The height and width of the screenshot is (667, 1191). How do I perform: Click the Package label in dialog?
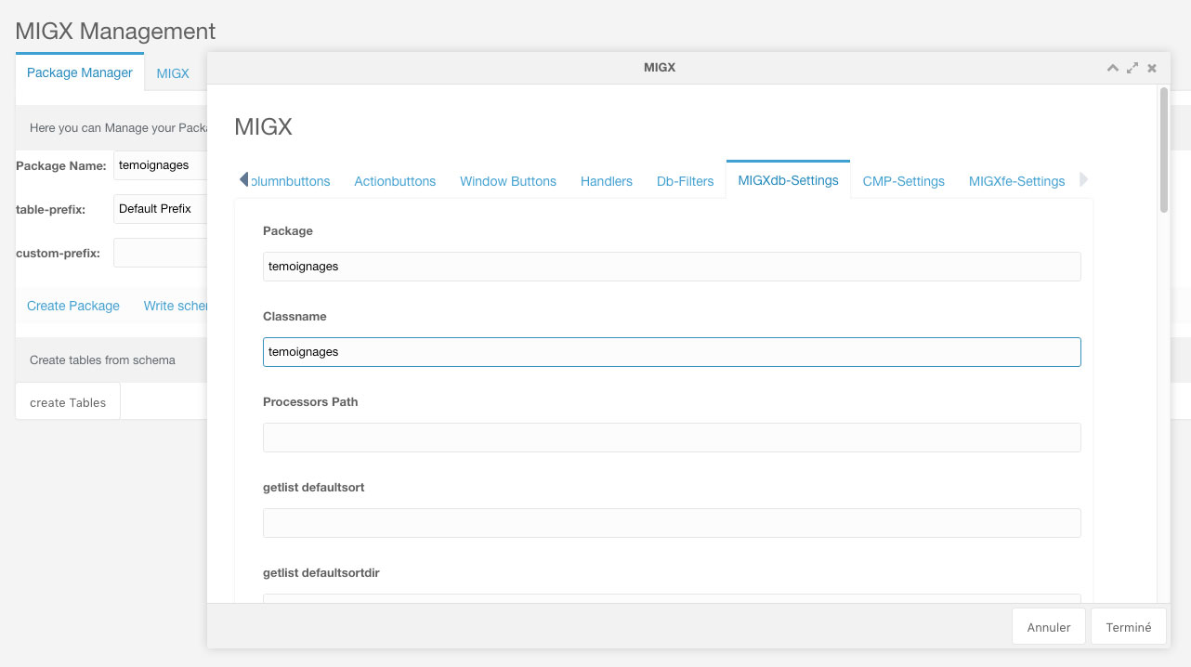[288, 230]
